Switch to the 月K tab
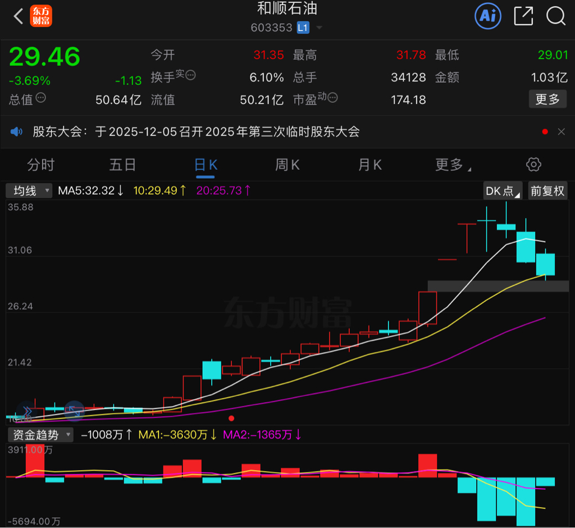This screenshot has width=575, height=528. (370, 165)
